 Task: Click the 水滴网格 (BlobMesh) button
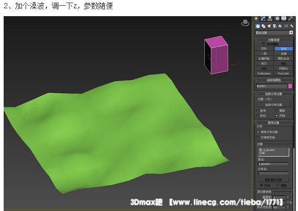tap(264, 59)
